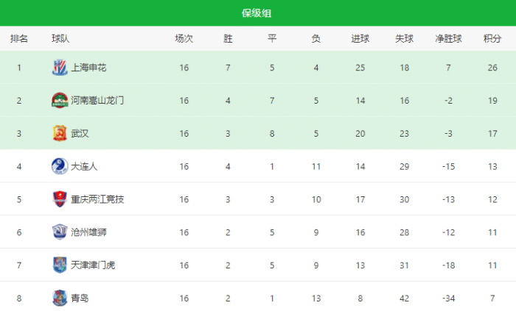
Task: Open the 上海申花 team name link
Action: (89, 68)
